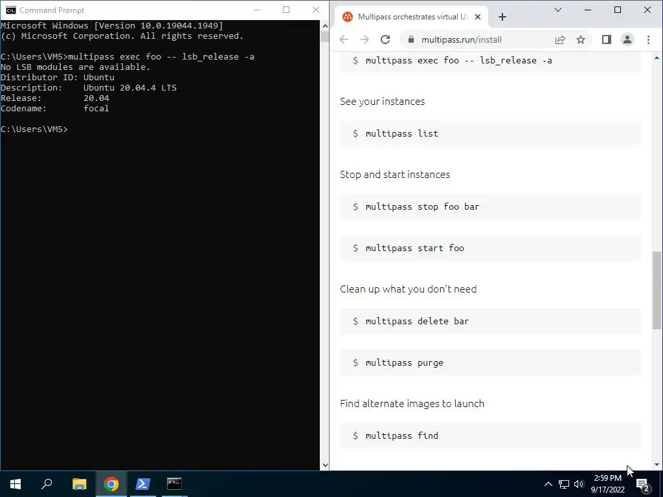Open Windows taskbar search
The width and height of the screenshot is (663, 497).
[x=47, y=484]
